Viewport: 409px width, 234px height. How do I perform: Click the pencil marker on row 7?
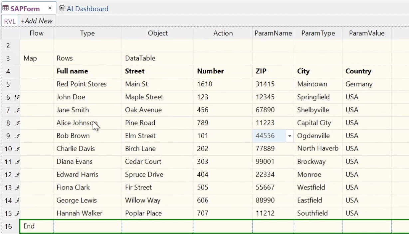click(x=18, y=110)
